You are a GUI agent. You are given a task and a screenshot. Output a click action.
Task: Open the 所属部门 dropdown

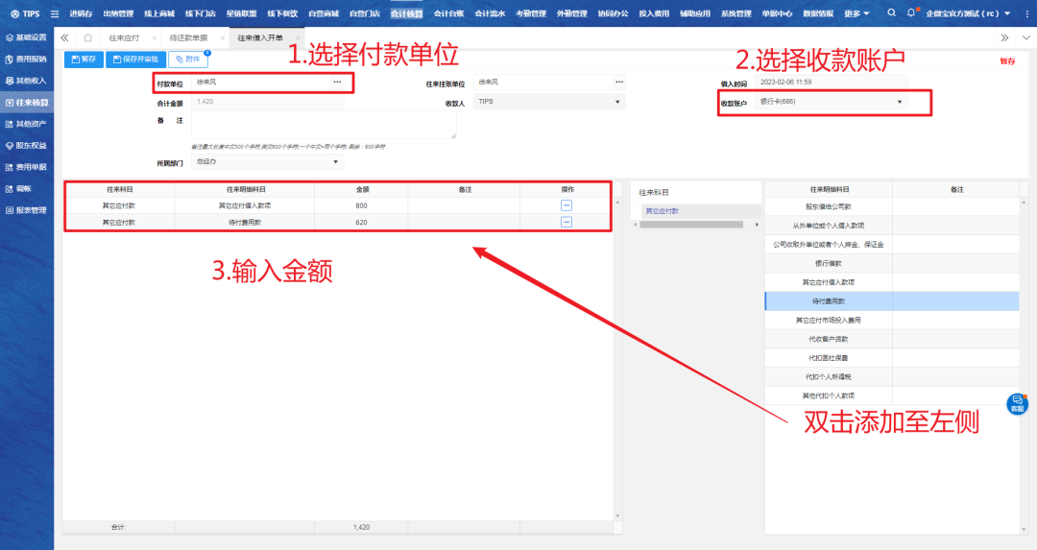pos(336,162)
